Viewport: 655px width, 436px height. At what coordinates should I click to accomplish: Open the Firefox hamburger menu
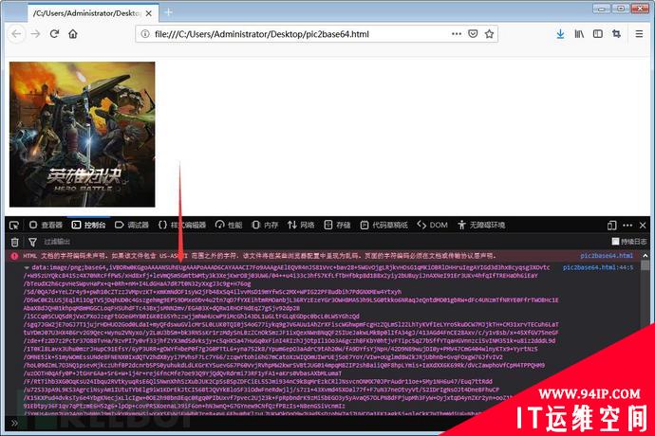click(639, 34)
